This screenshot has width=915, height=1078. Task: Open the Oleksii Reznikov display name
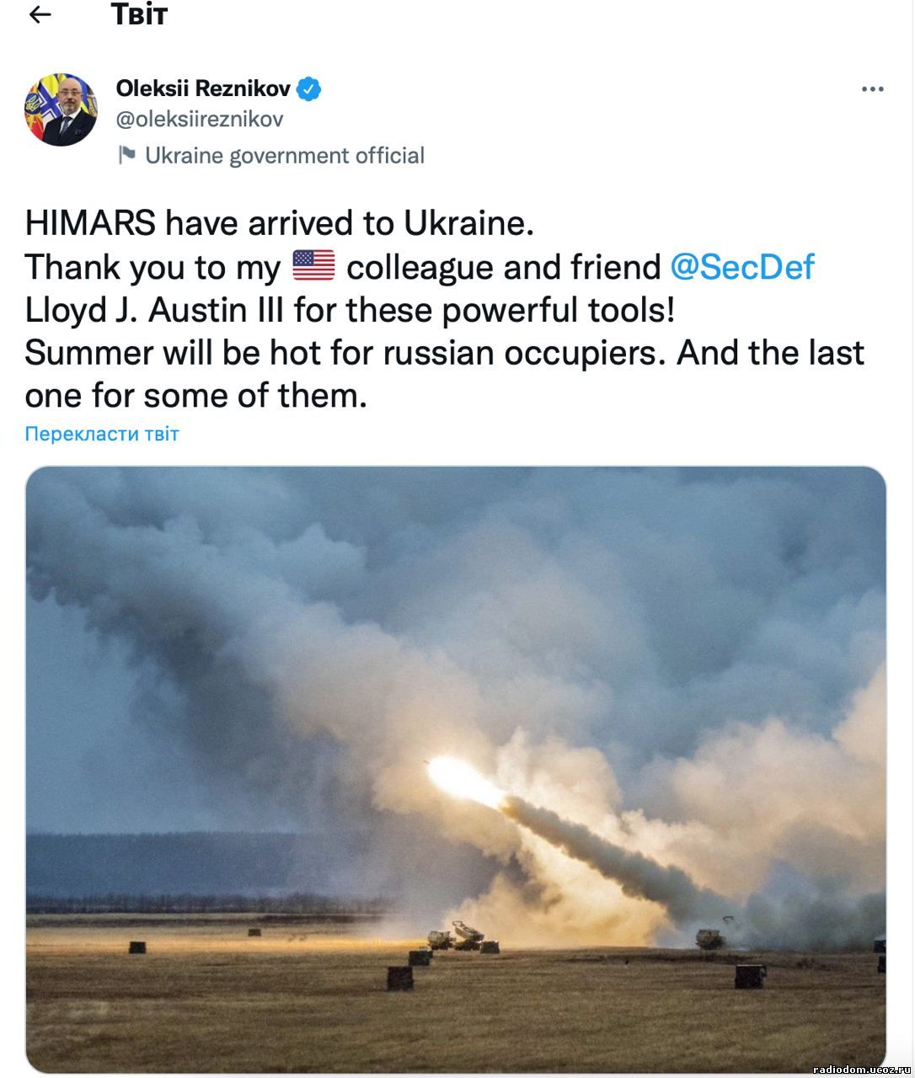pyautogui.click(x=203, y=88)
